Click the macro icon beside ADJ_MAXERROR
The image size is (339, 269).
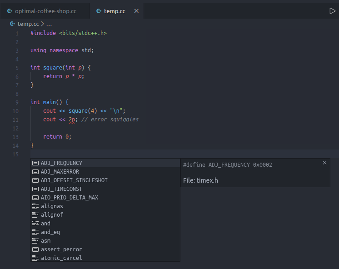[35, 172]
